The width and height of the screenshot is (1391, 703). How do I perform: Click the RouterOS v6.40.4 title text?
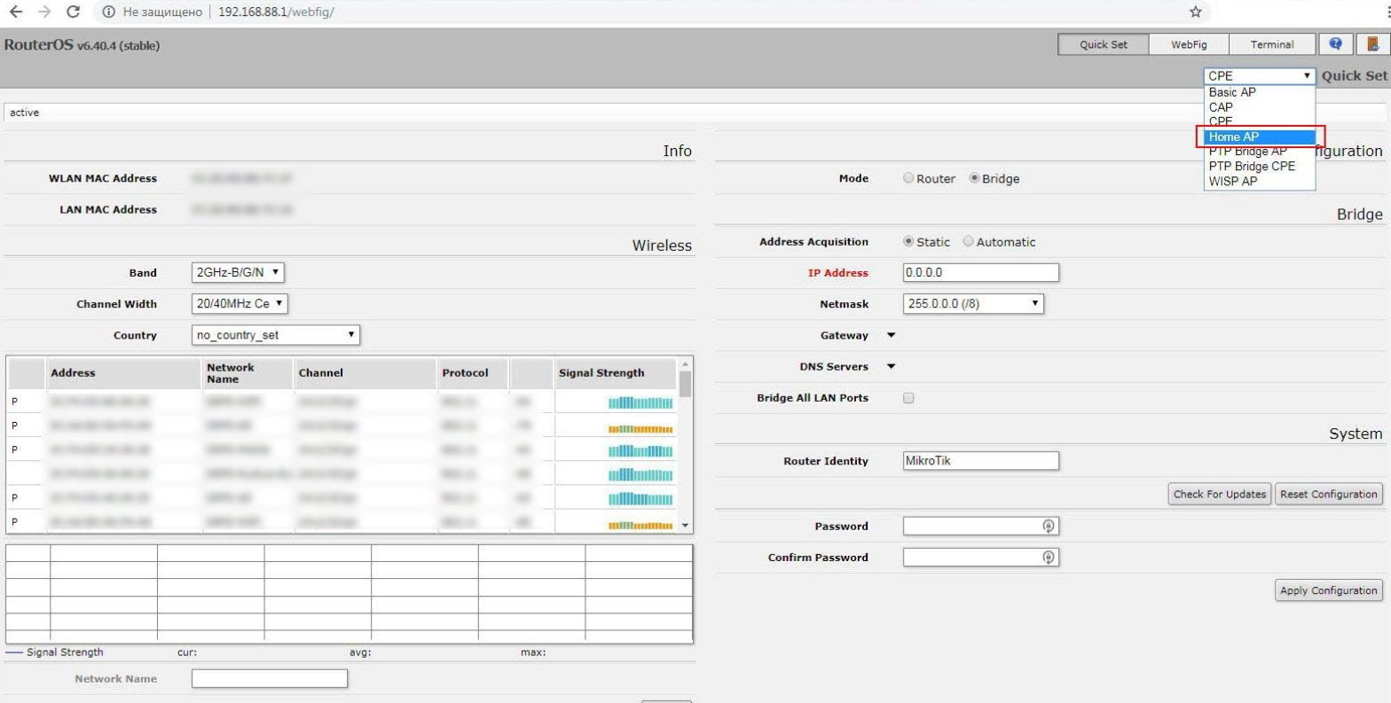(x=83, y=45)
